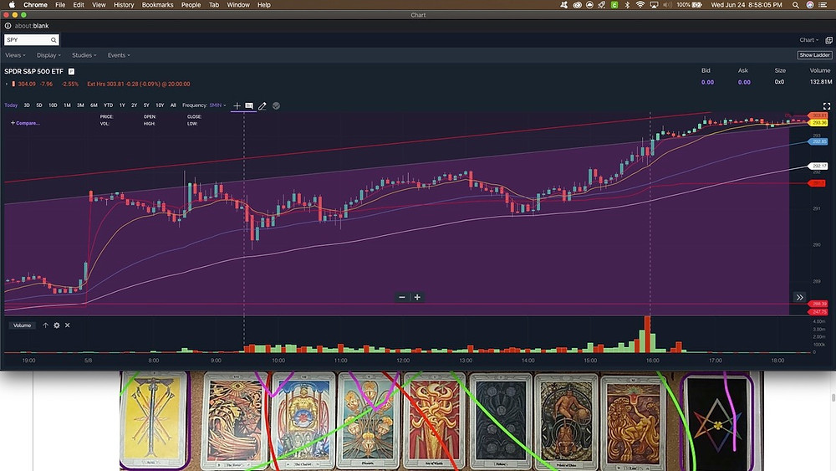Select the YTD time range
The height and width of the screenshot is (471, 836).
click(x=108, y=105)
